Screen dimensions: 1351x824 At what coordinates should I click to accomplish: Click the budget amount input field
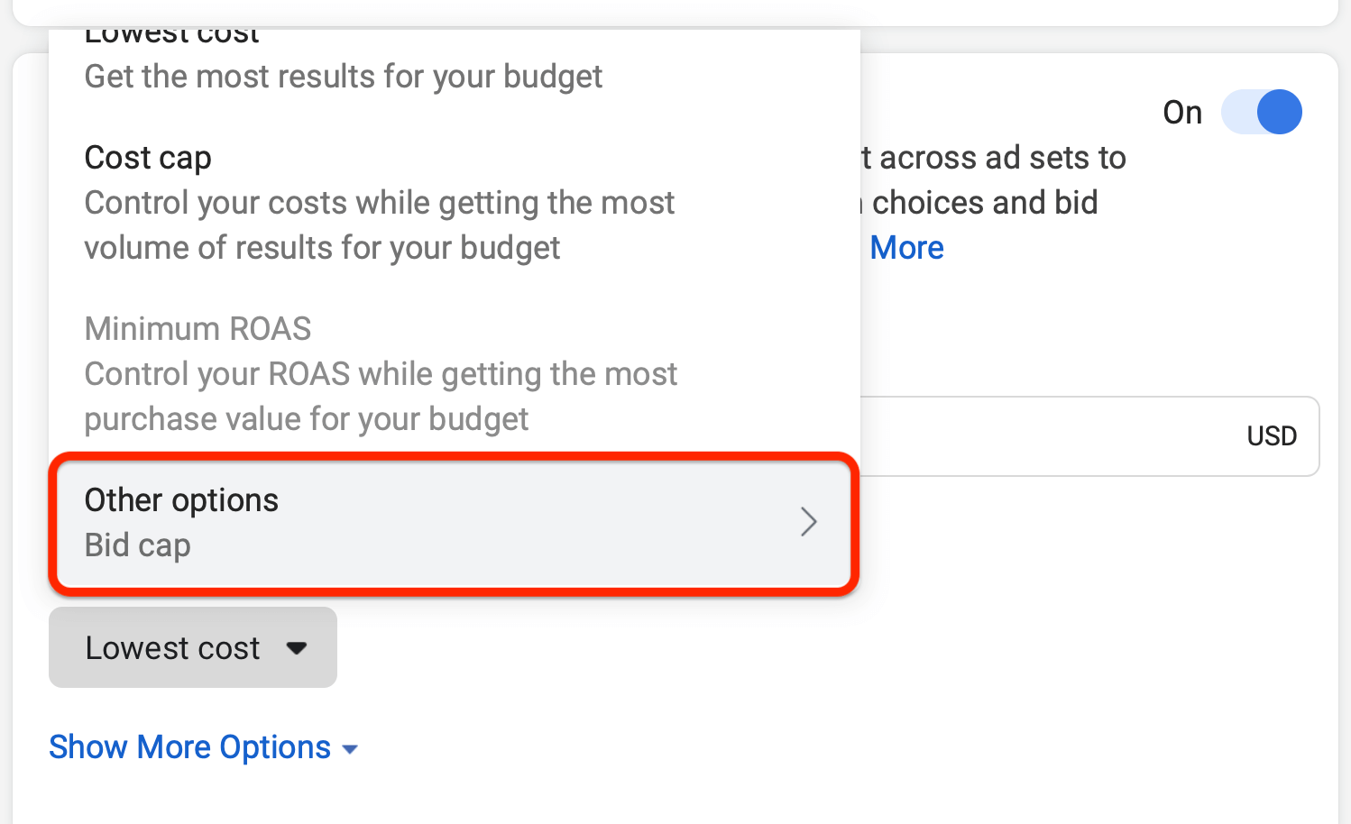tap(1037, 436)
